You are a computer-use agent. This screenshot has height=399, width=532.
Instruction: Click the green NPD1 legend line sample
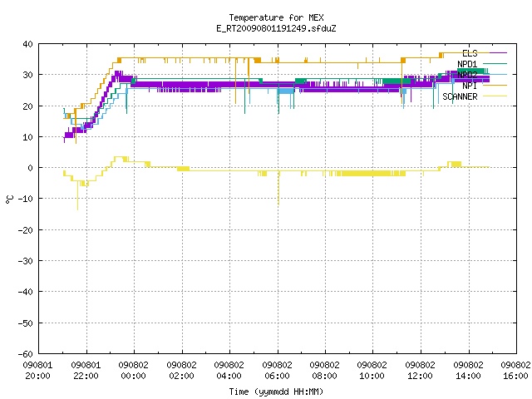pyautogui.click(x=495, y=63)
